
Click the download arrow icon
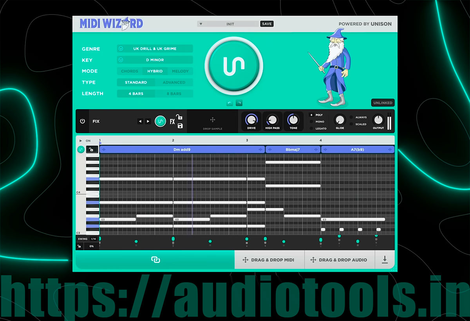click(x=385, y=260)
